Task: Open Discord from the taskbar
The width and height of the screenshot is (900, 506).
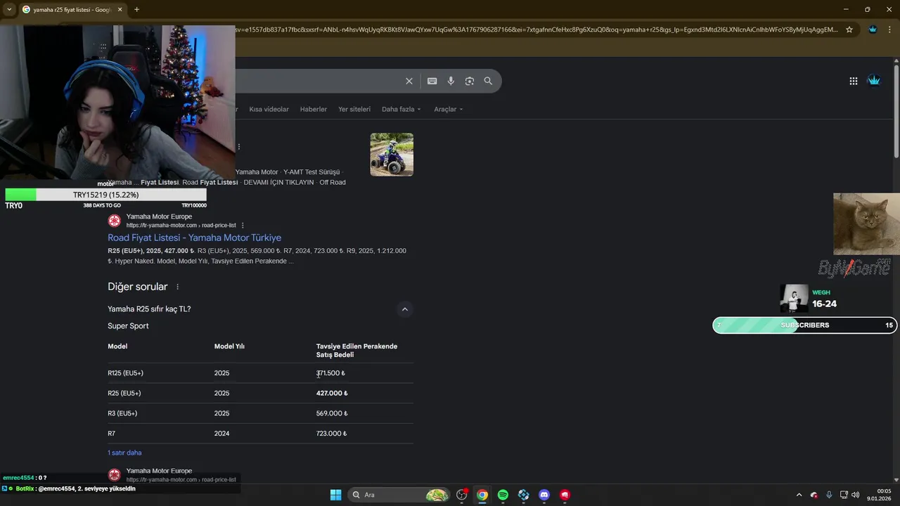Action: (544, 495)
